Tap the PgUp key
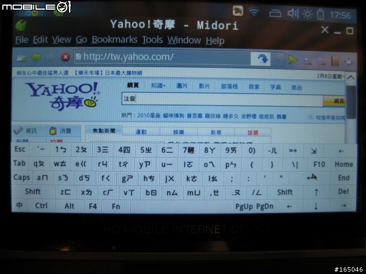The width and height of the screenshot is (366, 274). [x=244, y=207]
